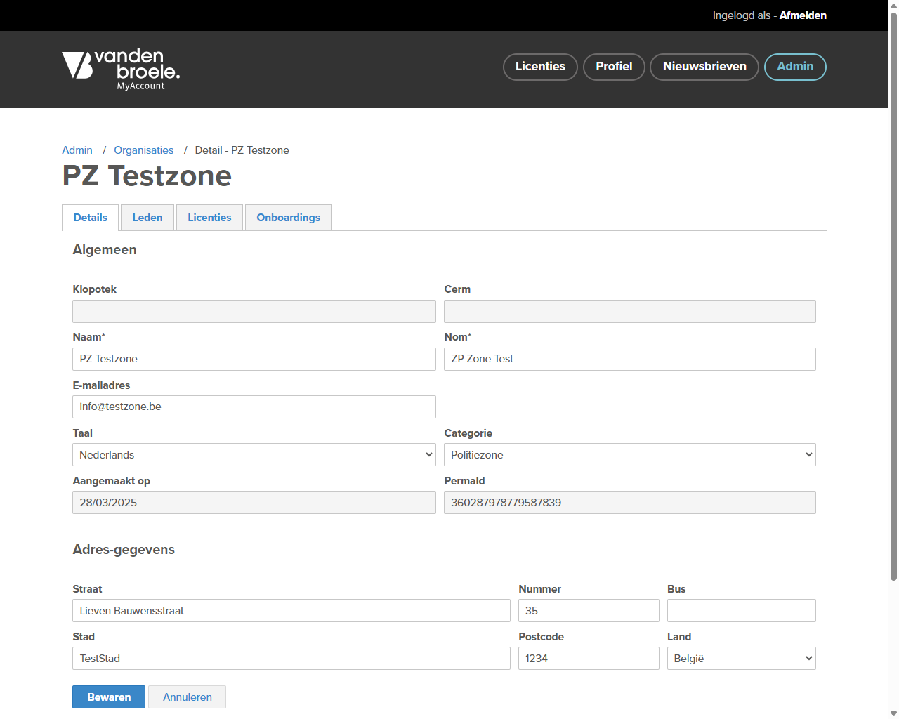Switch to the Licenties tab

point(209,218)
